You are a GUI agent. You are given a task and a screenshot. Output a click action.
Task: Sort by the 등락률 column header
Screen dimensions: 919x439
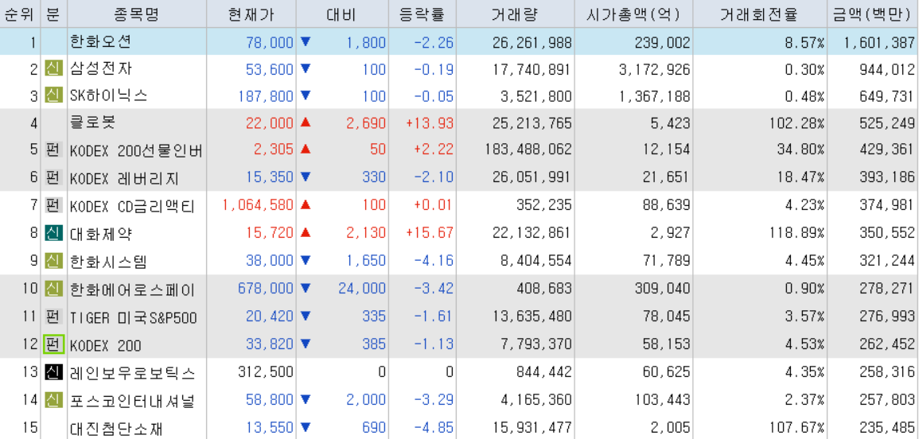[x=422, y=14]
